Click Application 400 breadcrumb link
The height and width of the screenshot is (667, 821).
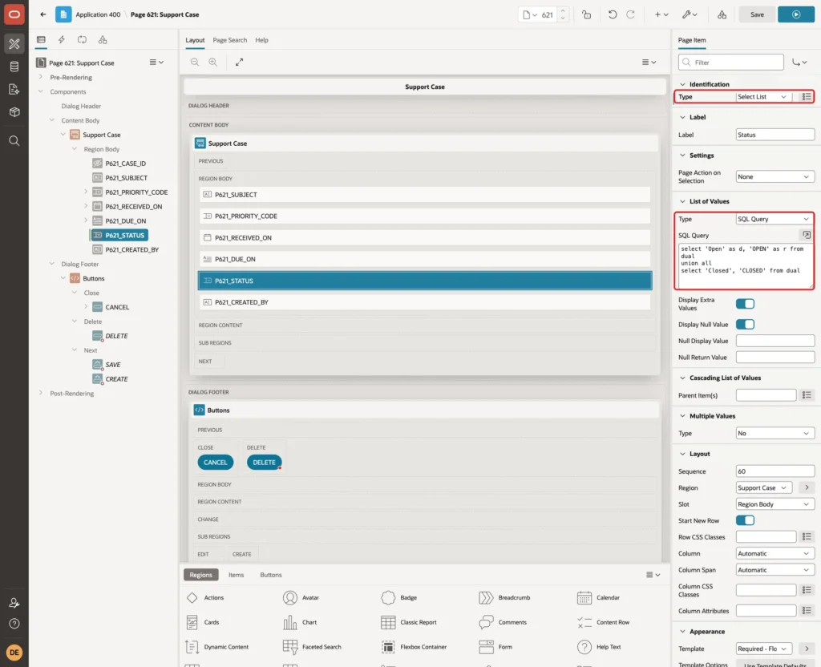click(x=98, y=14)
